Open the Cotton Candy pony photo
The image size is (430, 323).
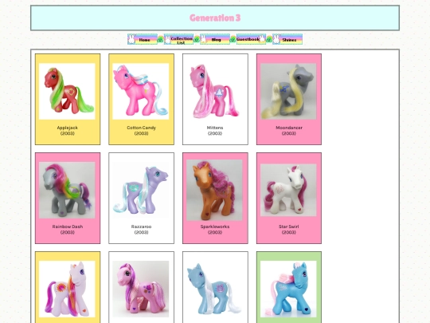(x=141, y=92)
